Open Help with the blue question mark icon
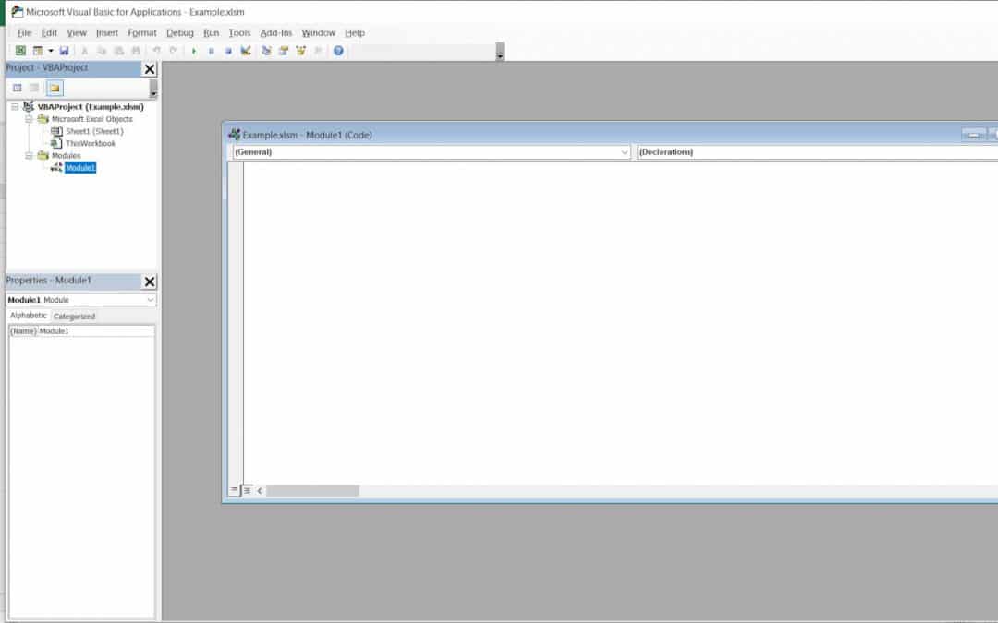Screen dimensions: 998x623 click(338, 51)
